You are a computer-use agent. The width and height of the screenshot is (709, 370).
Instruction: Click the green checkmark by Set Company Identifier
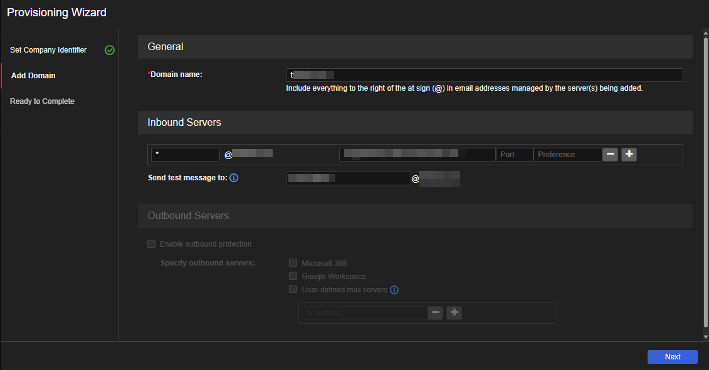tap(110, 50)
